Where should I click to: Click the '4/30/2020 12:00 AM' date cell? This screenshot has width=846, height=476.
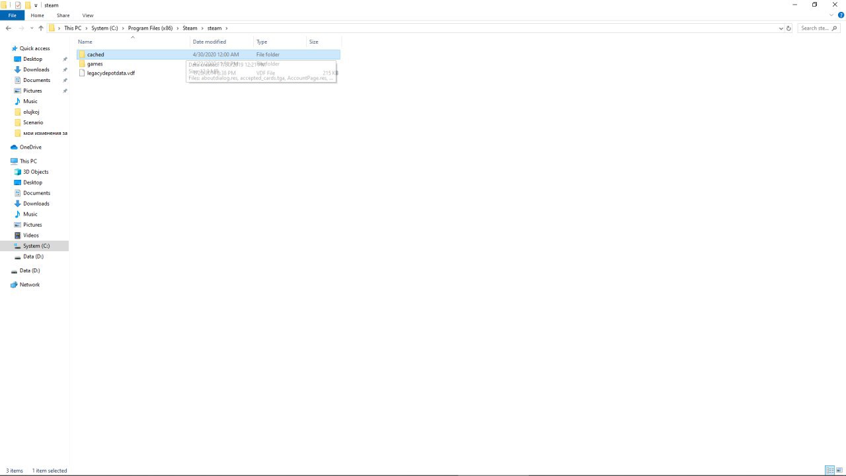click(x=215, y=54)
